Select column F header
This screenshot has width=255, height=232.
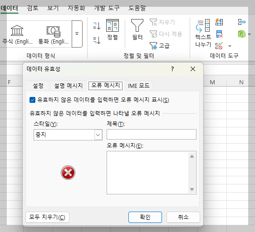[x=9, y=82]
